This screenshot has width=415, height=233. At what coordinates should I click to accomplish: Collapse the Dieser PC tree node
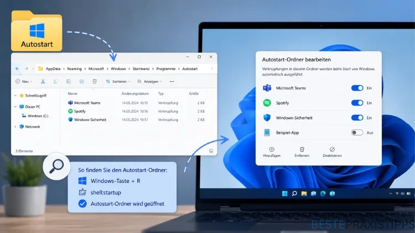pyautogui.click(x=15, y=107)
